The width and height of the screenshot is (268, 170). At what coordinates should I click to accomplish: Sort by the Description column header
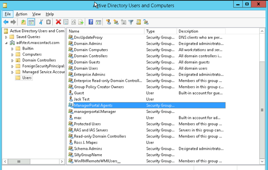pyautogui.click(x=201, y=31)
